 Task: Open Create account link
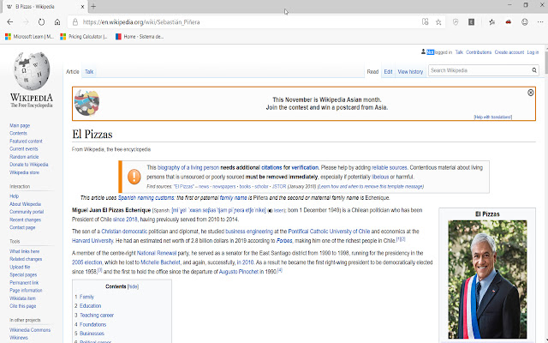[x=509, y=52]
